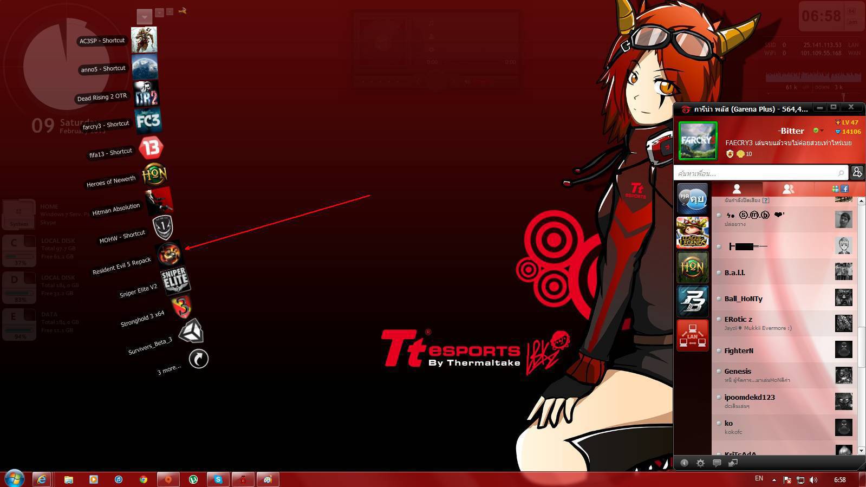
Task: Show hidden system tray icons arrow
Action: click(774, 479)
